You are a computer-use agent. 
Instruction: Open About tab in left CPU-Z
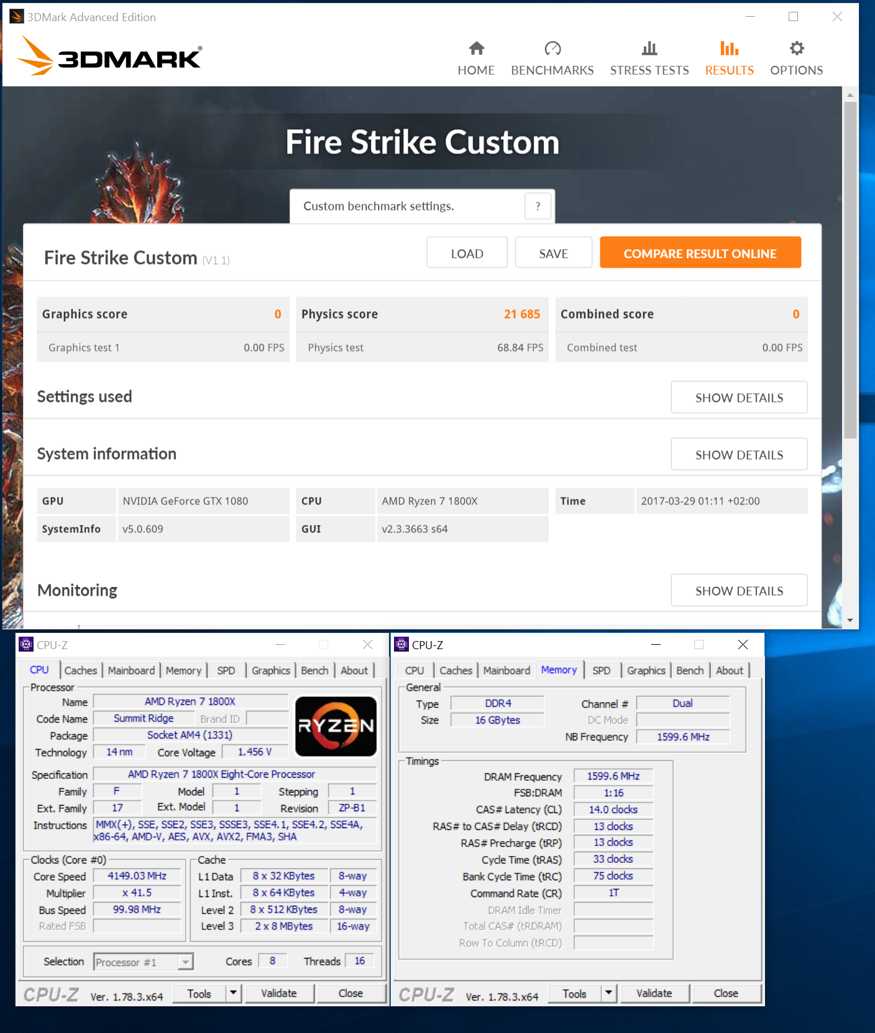point(354,670)
